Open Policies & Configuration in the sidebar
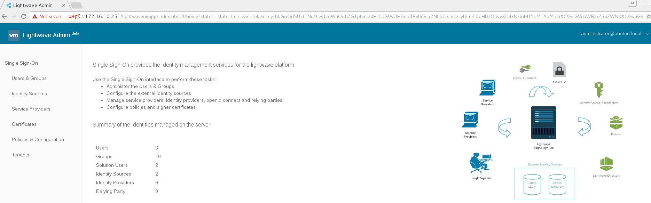Image resolution: width=651 pixels, height=203 pixels. tap(38, 139)
